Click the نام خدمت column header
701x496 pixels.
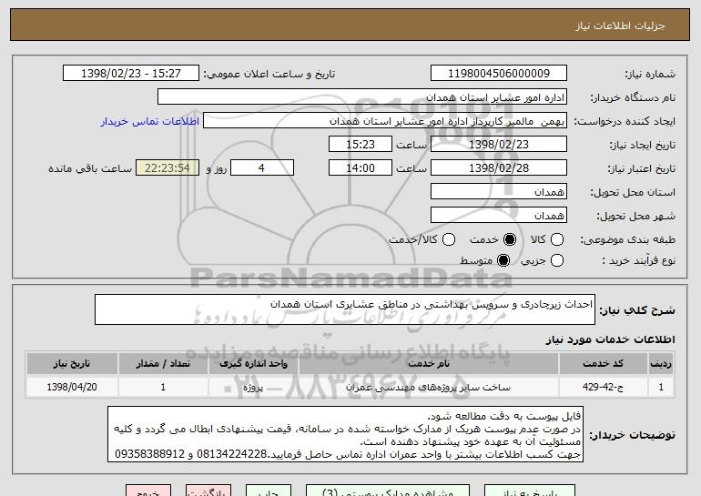[428, 364]
